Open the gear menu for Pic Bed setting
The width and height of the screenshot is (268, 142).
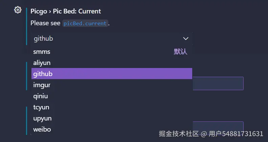coord(18,10)
